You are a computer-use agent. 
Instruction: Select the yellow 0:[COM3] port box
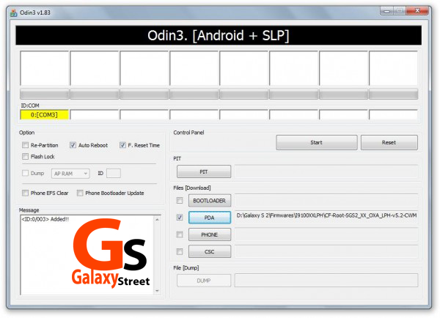pyautogui.click(x=44, y=115)
